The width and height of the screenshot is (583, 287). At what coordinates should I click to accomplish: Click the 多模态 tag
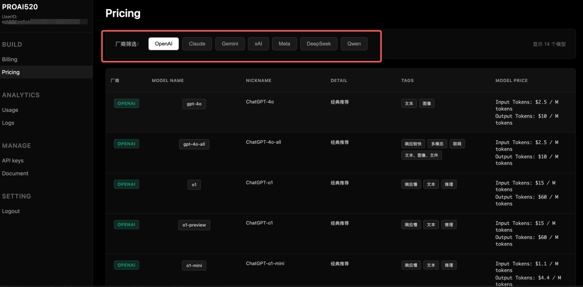coord(437,144)
